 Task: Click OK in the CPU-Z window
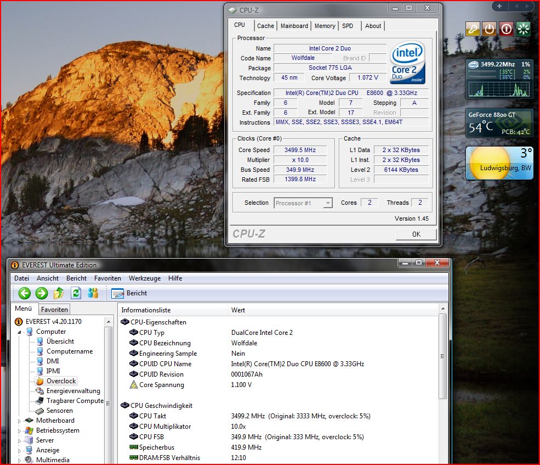click(x=416, y=234)
